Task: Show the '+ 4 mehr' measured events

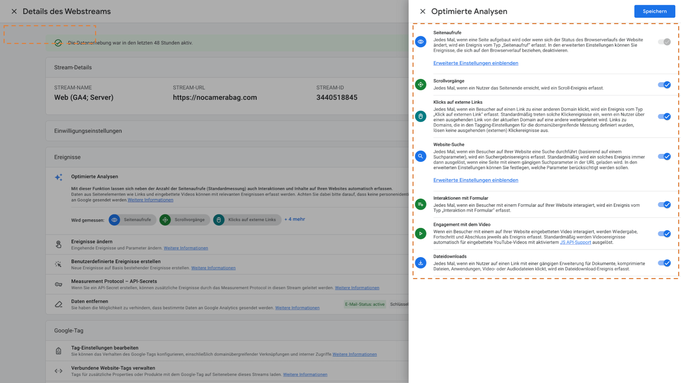Action: point(294,219)
